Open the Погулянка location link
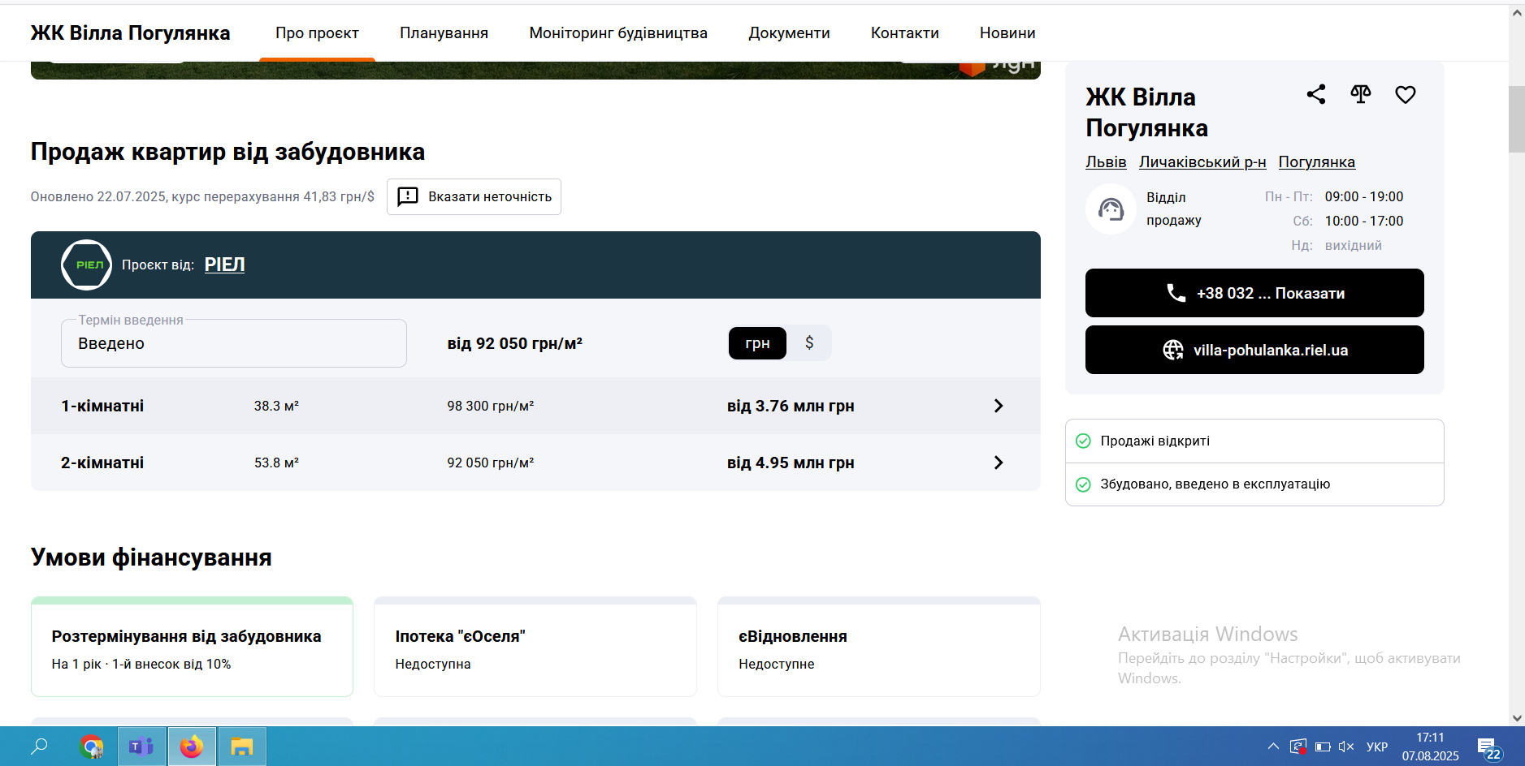 (1317, 161)
